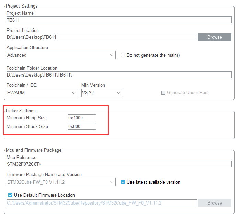Click the Mcu Reference field

coord(119,164)
